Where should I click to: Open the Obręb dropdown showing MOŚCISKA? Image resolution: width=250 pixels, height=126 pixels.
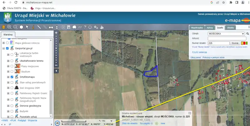coord(226,34)
